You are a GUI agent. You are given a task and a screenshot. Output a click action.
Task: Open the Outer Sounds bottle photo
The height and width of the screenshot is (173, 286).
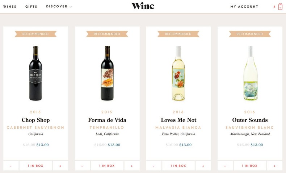point(250,73)
